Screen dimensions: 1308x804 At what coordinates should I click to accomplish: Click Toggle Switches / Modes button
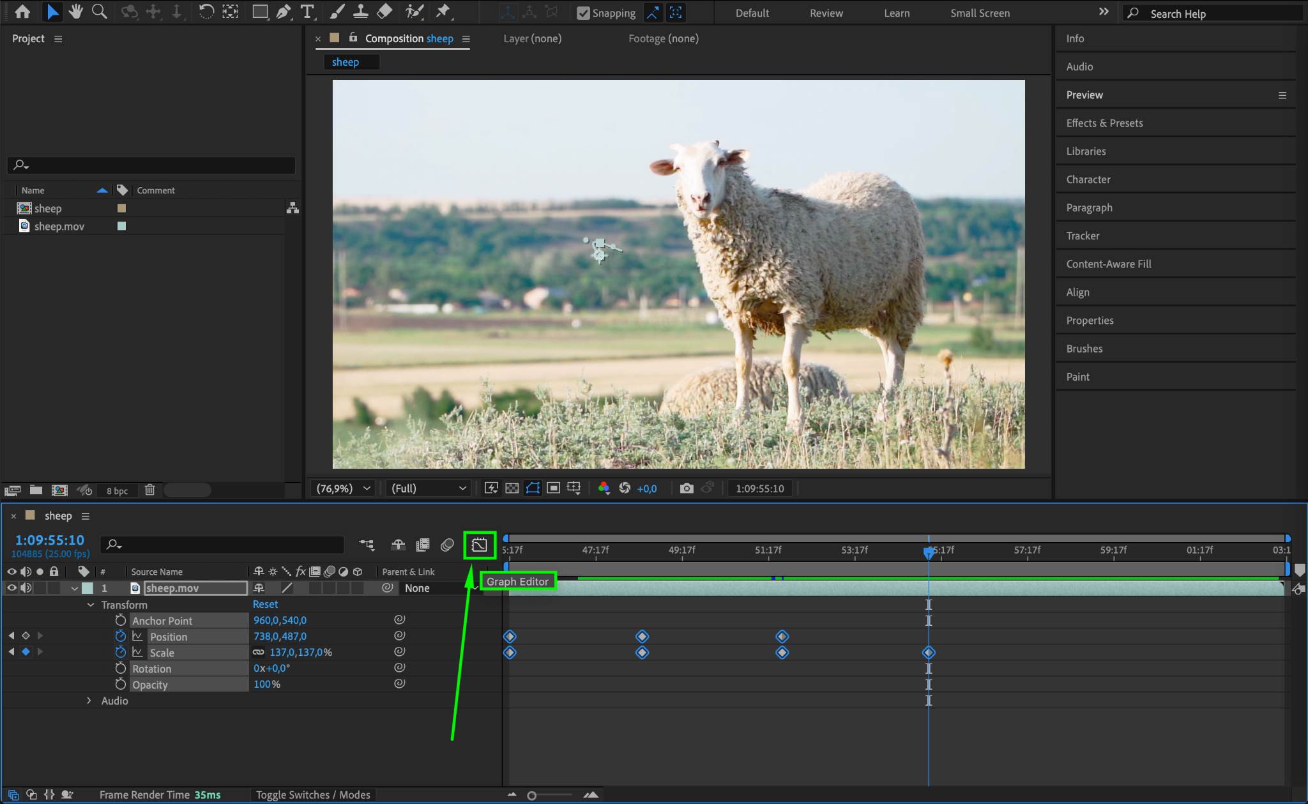[313, 794]
